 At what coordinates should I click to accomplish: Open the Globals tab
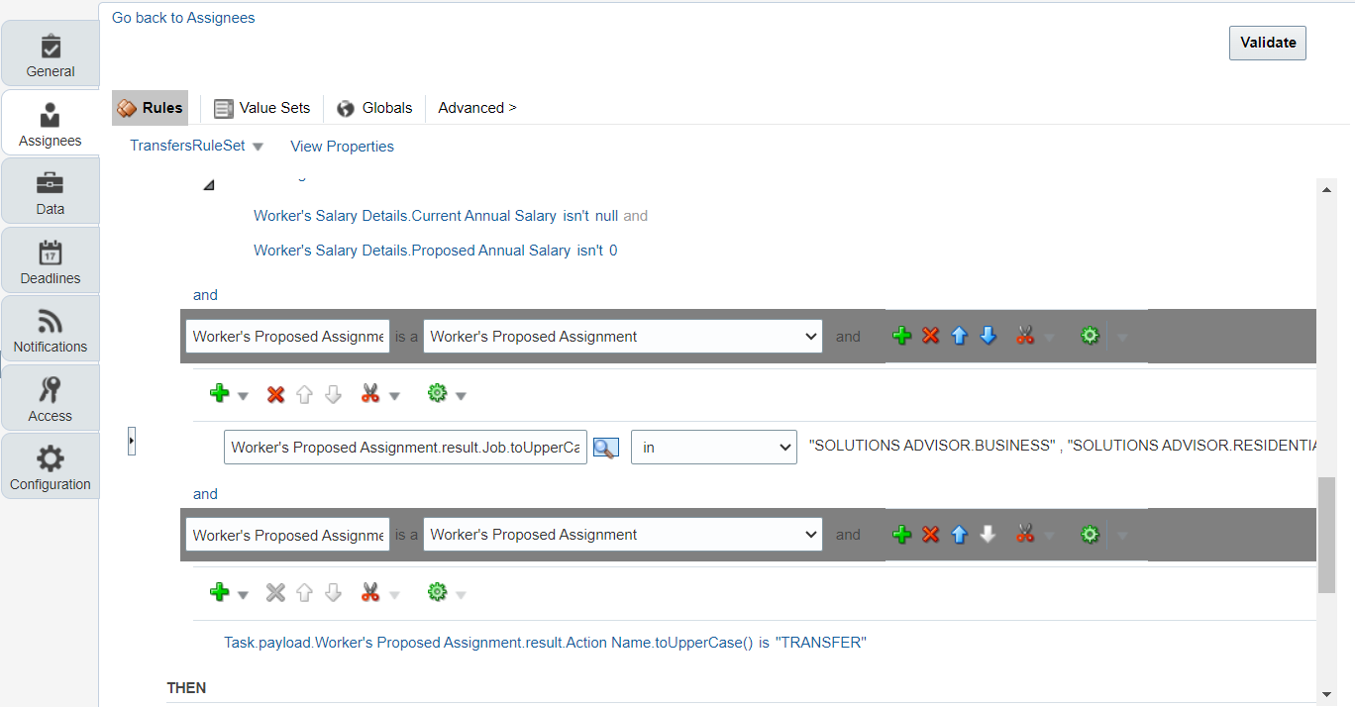[374, 108]
